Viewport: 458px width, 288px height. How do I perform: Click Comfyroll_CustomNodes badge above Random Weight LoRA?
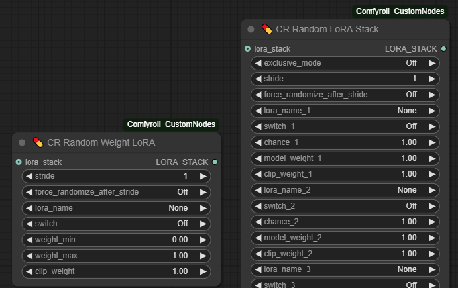pos(171,124)
